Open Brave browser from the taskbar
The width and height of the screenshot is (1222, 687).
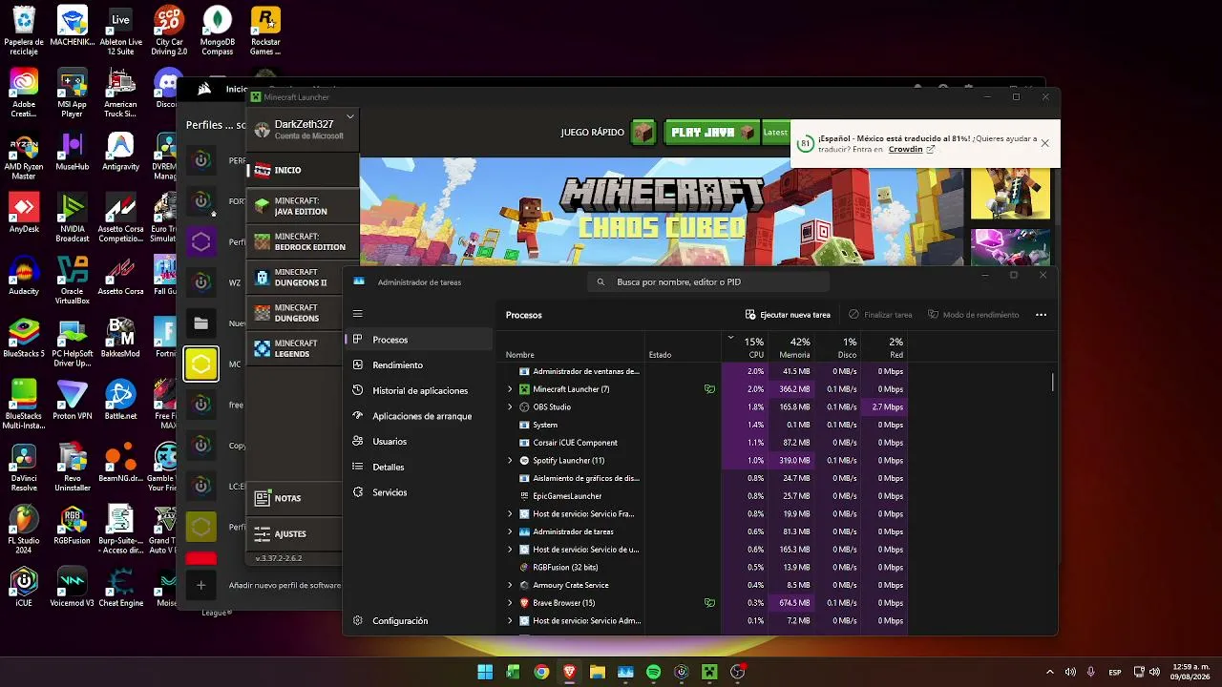point(570,672)
